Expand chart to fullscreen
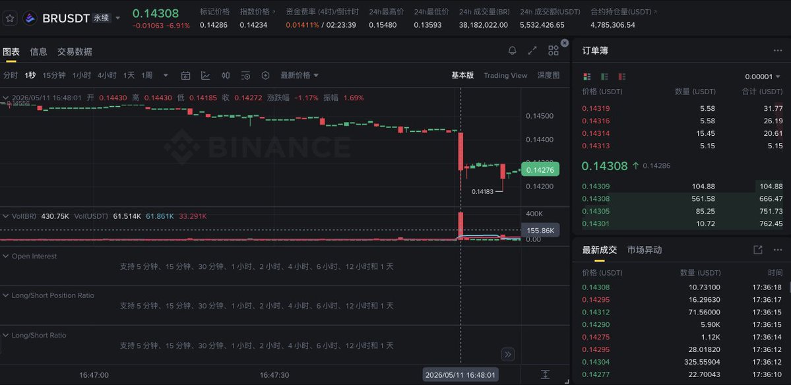This screenshot has height=385, width=791. 532,50
